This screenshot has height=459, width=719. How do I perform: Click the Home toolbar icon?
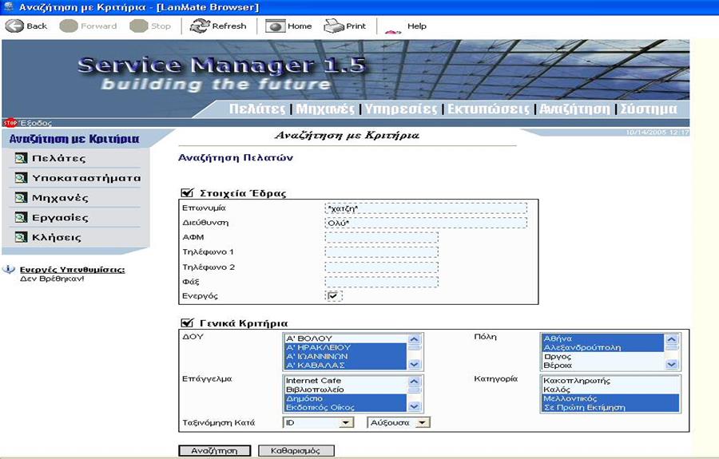[275, 26]
